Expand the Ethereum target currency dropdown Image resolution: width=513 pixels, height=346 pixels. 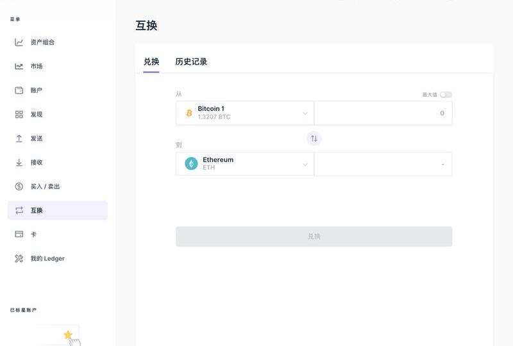tap(305, 164)
